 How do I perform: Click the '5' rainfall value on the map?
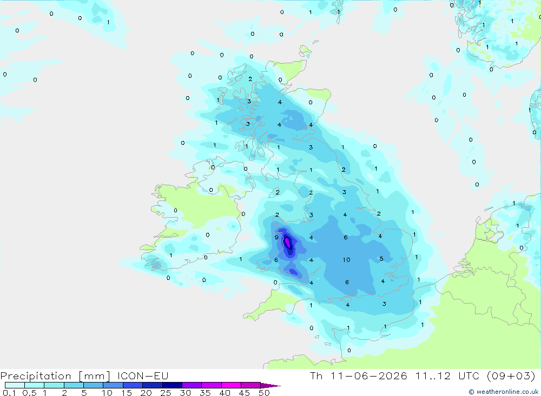click(381, 258)
